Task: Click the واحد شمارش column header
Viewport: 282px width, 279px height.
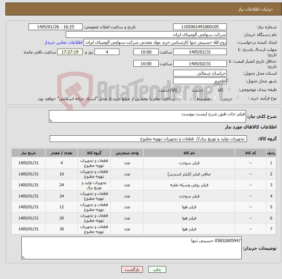Action: click(127, 153)
